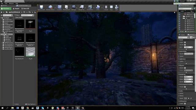196x110 pixels.
Task: Select the Meshes folder
Action: (x=8, y=39)
